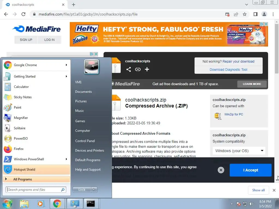Expand All Programs
The height and width of the screenshot is (209, 279).
(x=37, y=179)
